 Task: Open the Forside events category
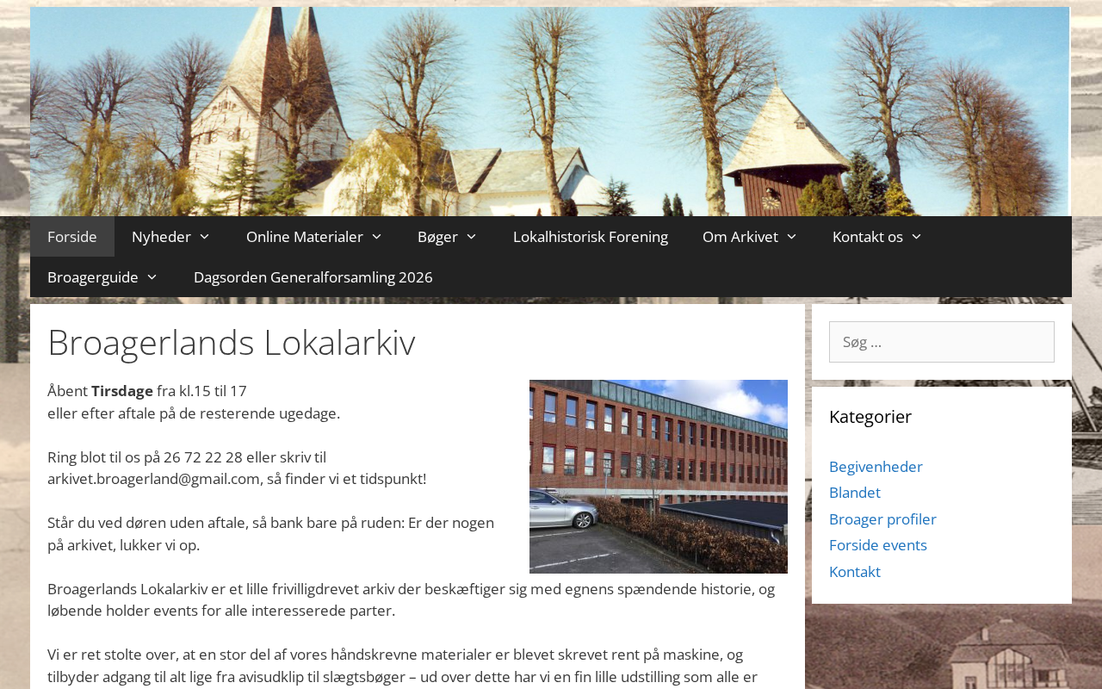878,545
